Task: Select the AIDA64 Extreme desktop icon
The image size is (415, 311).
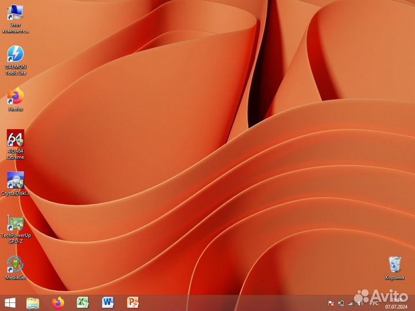Action: tap(16, 139)
